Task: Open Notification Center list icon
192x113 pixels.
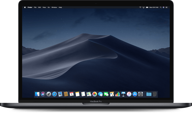Action: [x=166, y=7]
